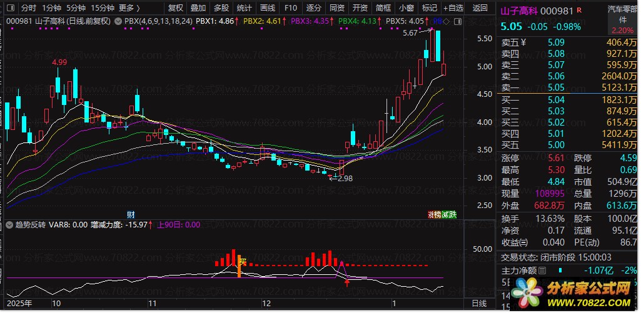The height and width of the screenshot is (313, 641).
Task: Select the 15分钟 chart tab
Action: click(x=103, y=8)
